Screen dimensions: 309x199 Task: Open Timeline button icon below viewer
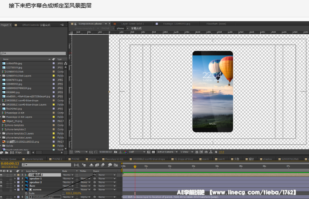[206, 152]
